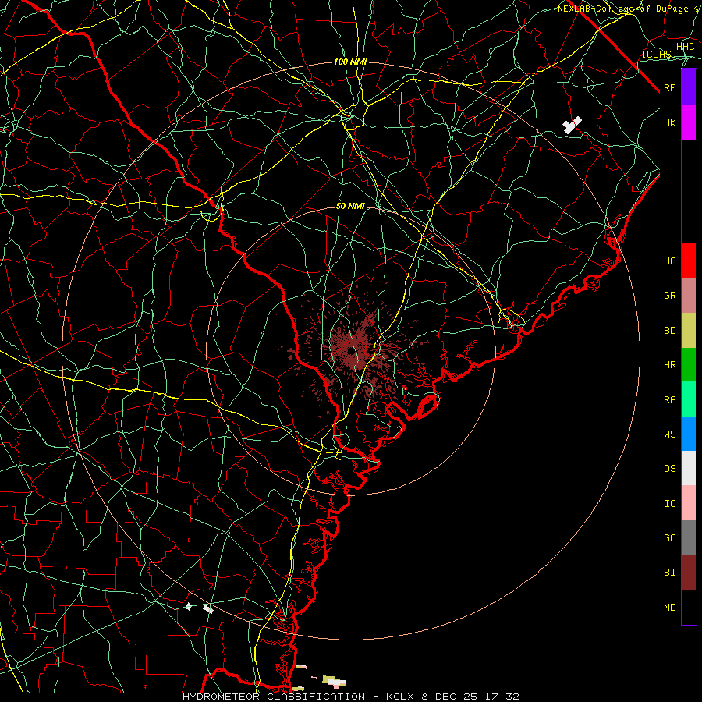Click the 8 DEC 25 date text

click(x=452, y=697)
